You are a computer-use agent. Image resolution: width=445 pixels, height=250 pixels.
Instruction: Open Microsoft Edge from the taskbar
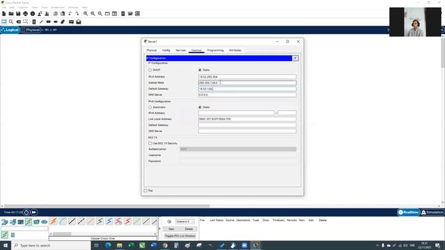click(108, 245)
